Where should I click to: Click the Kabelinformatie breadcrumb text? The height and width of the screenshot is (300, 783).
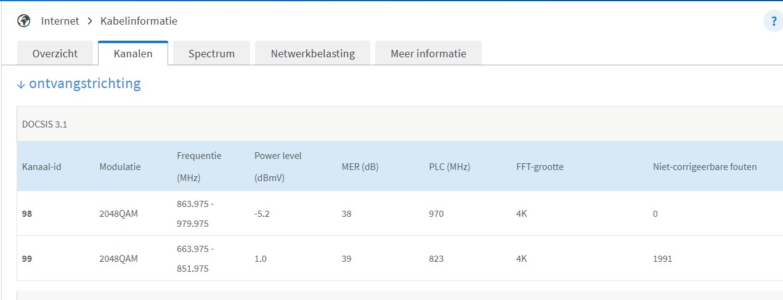tap(139, 21)
